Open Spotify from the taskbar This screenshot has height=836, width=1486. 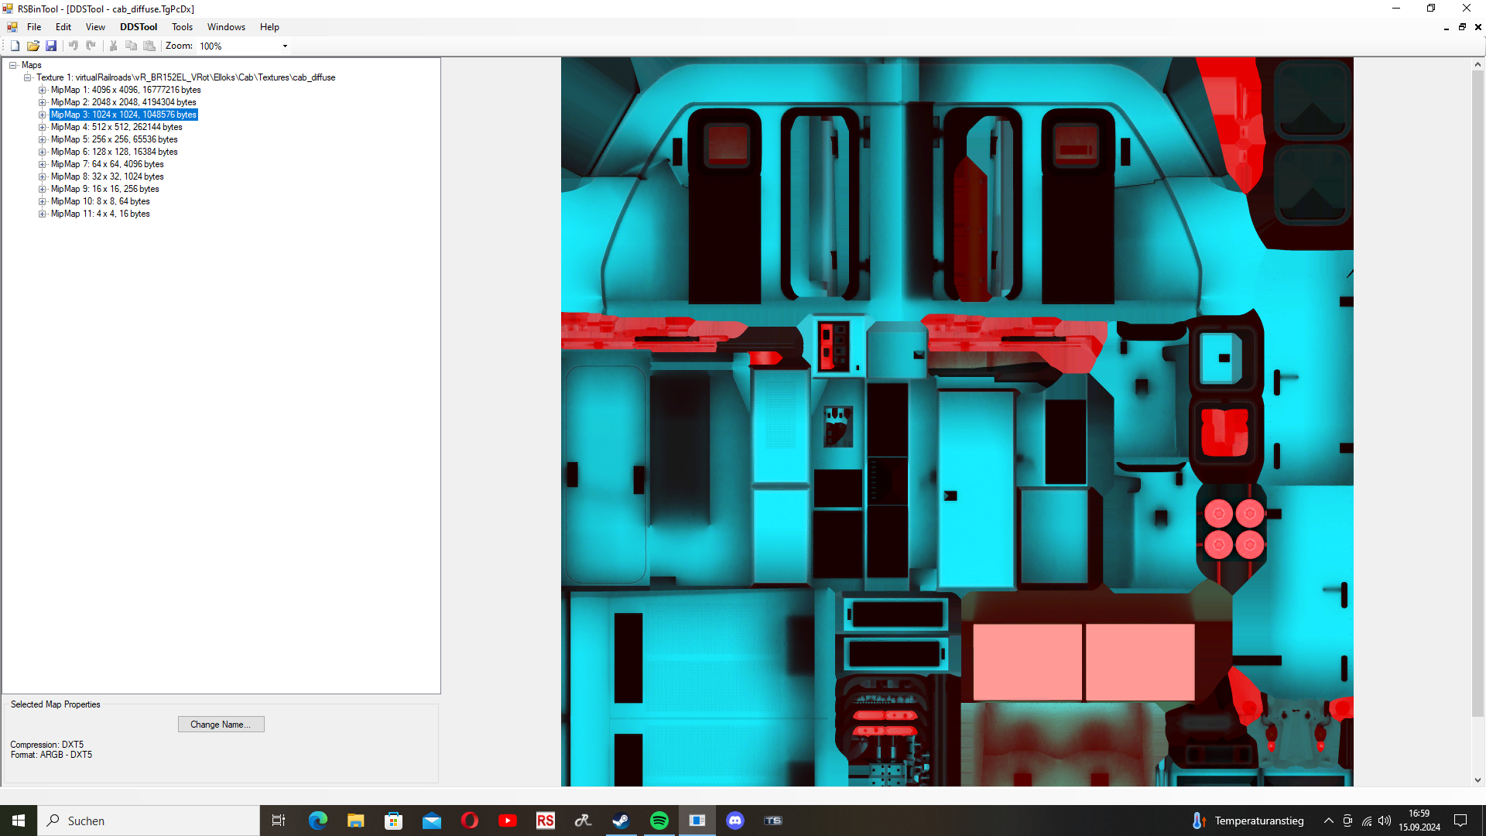tap(659, 821)
